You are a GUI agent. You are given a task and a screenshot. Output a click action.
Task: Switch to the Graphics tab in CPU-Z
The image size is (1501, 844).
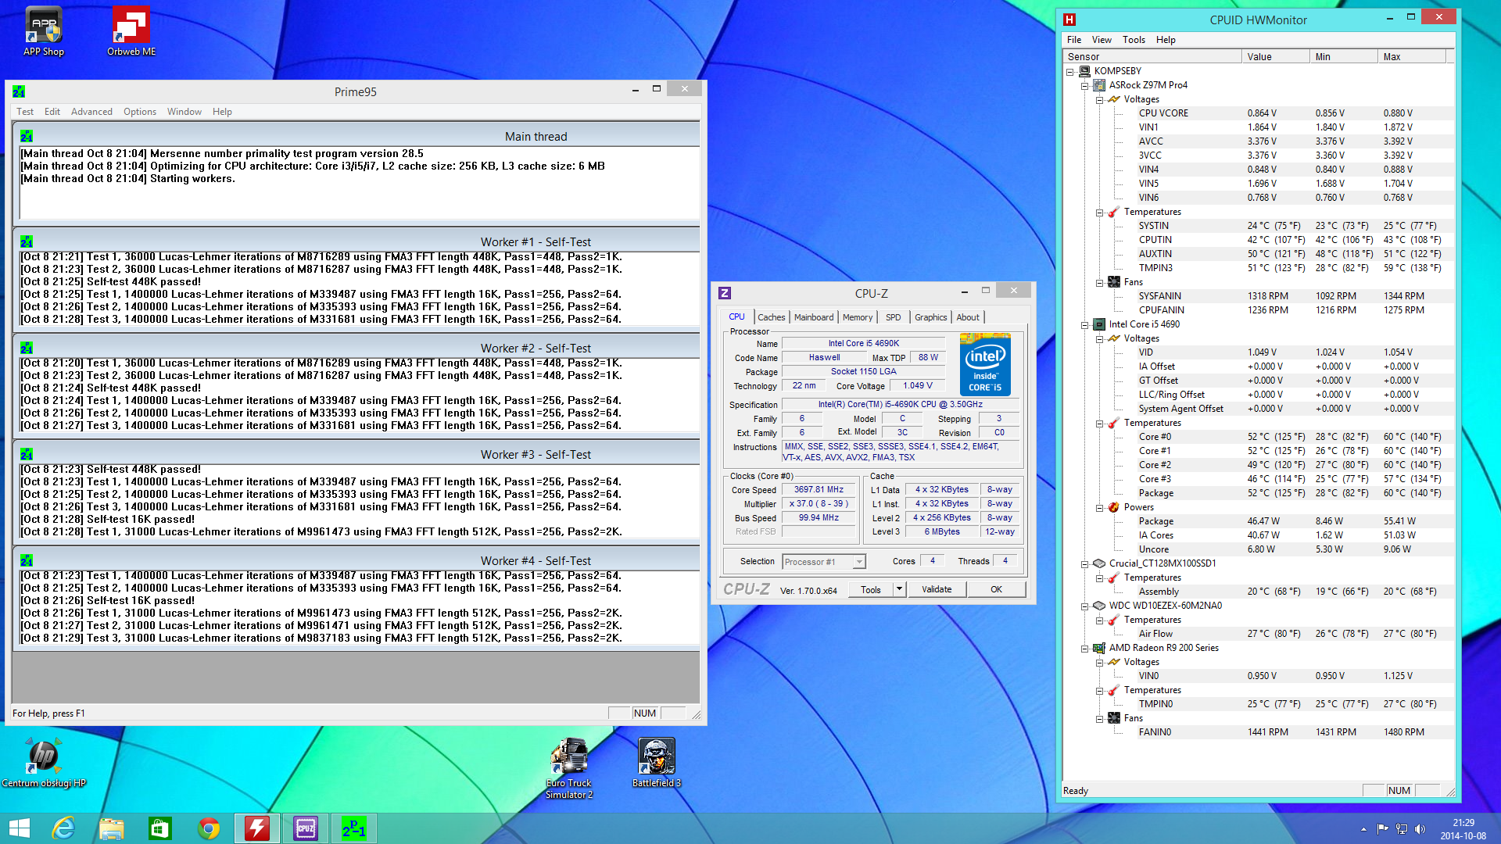(930, 317)
